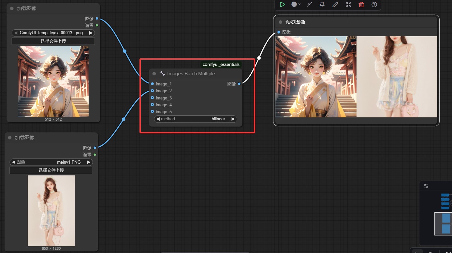Screen dimensions: 452x253
Task: Click the pencil edit icon in the node toolbar
Action: tap(335, 5)
